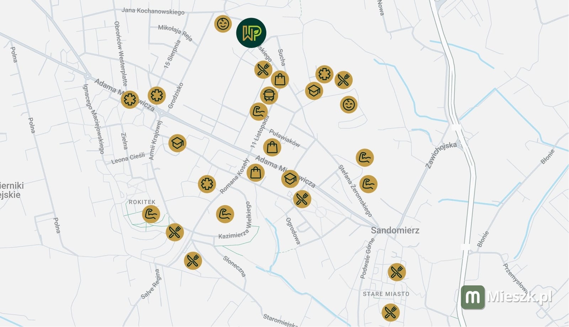Click the Sandomierz city label
This screenshot has height=327, width=569.
pyautogui.click(x=395, y=230)
